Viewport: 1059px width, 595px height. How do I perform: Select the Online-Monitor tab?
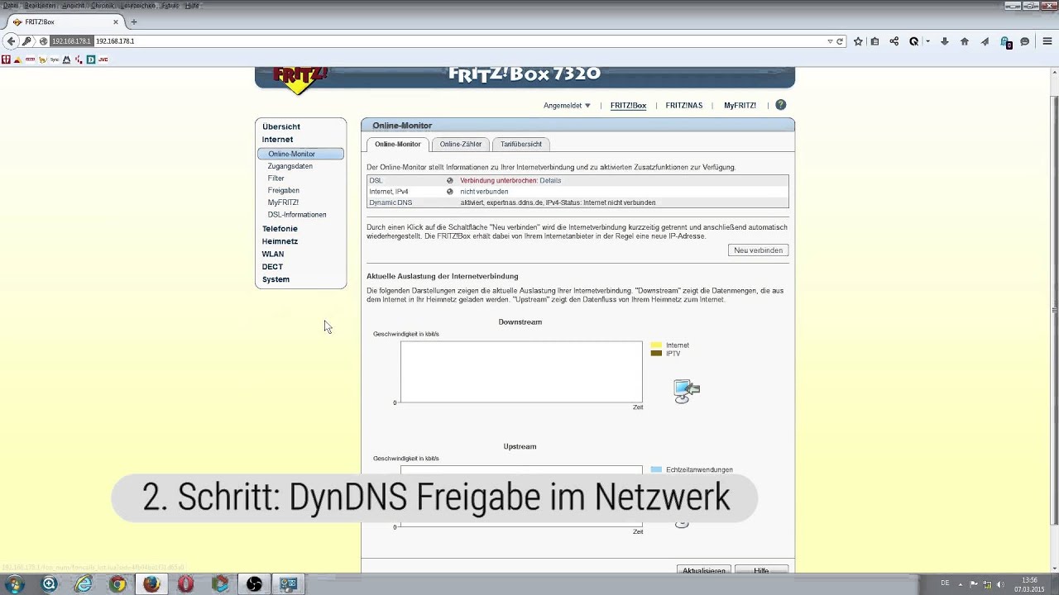pos(398,144)
